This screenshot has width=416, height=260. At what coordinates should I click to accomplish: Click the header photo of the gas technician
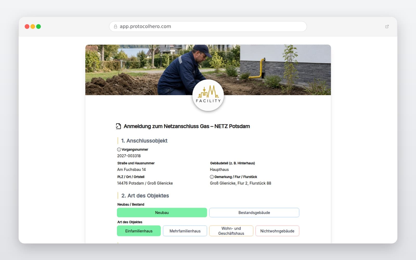[208, 70]
